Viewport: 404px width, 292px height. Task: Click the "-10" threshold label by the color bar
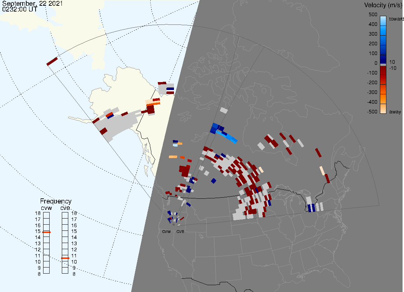click(392, 68)
